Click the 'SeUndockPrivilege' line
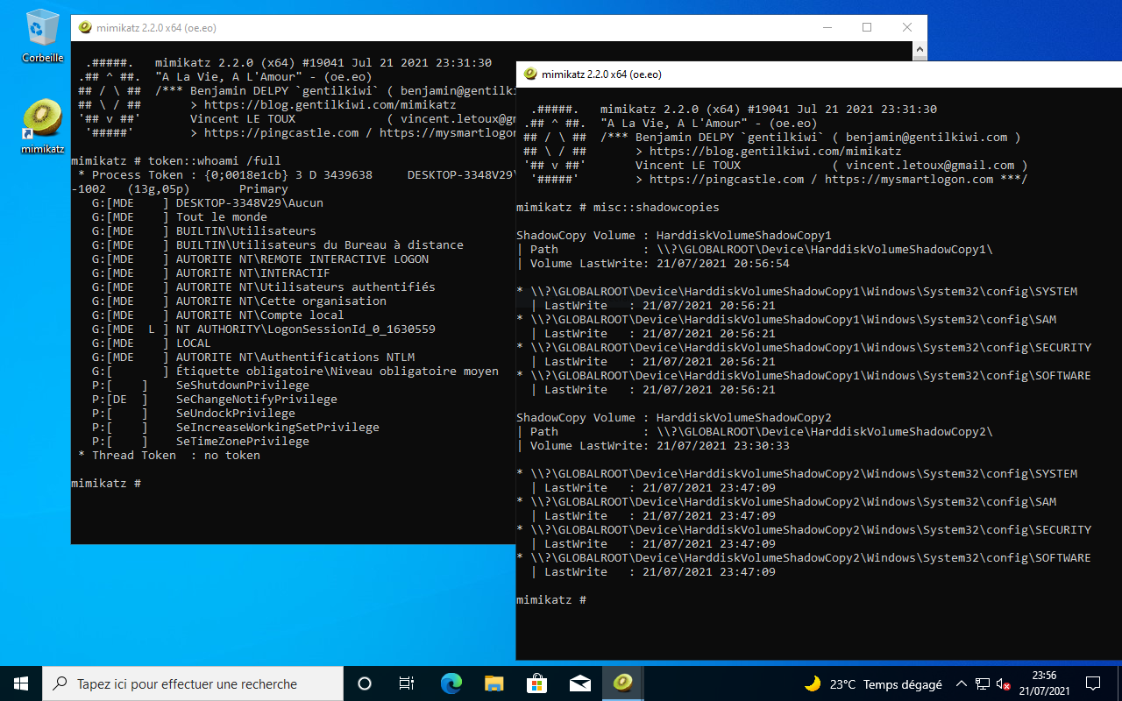The height and width of the screenshot is (701, 1122). [x=194, y=414]
